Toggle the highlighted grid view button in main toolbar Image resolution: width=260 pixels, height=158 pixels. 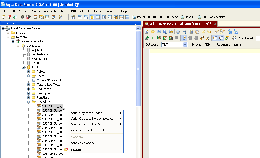tap(98, 17)
